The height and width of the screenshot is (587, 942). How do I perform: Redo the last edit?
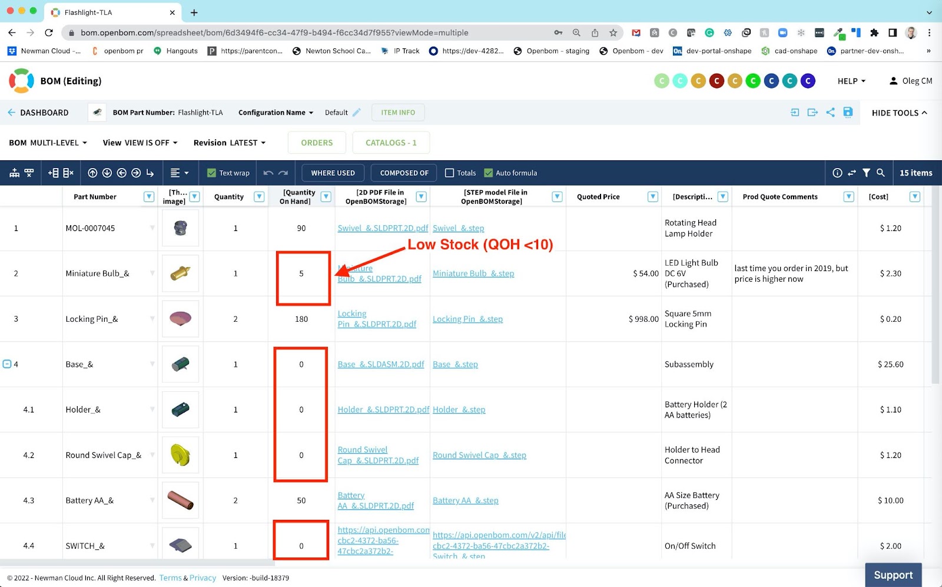283,173
